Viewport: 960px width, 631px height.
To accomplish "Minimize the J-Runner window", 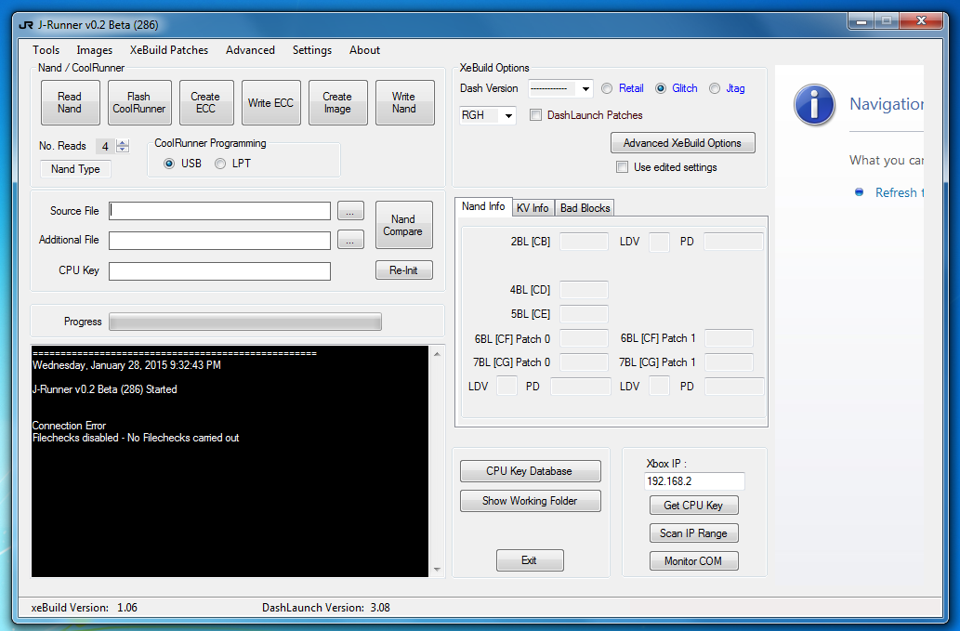I will tap(861, 21).
